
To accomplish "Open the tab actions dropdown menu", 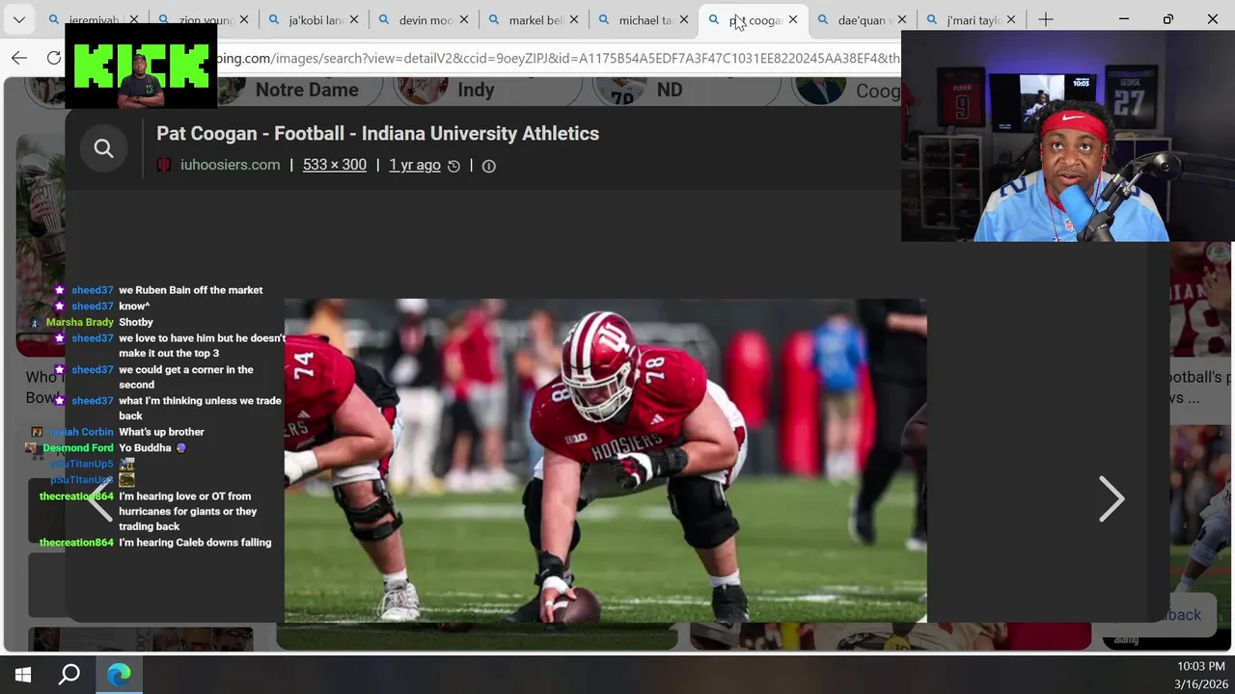I will [18, 19].
